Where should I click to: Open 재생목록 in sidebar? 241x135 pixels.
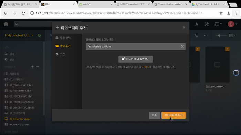[12, 74]
